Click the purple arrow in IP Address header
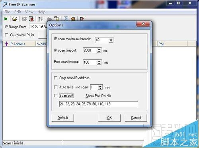Viewport: 199px width, 148px height. [6, 44]
